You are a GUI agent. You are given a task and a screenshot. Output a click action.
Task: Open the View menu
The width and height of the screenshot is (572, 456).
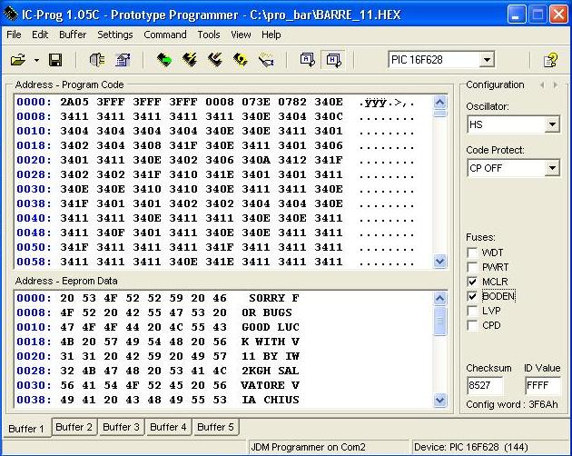pyautogui.click(x=241, y=35)
